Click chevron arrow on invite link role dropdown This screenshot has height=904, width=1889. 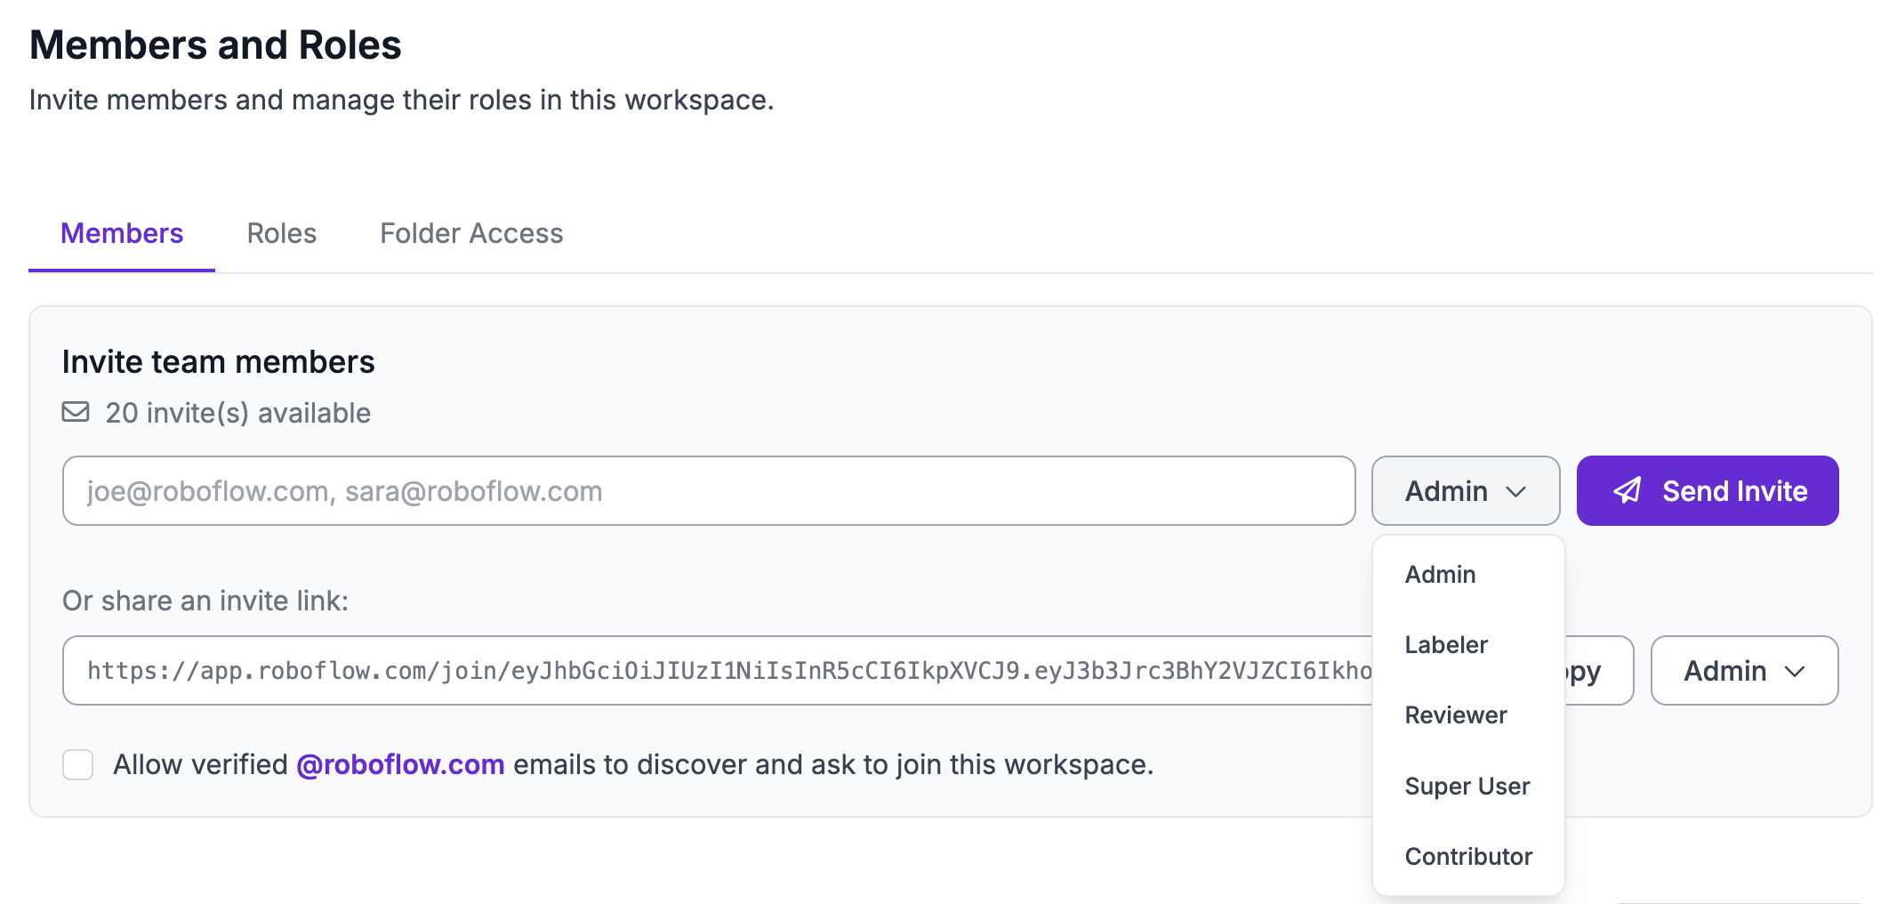coord(1795,672)
